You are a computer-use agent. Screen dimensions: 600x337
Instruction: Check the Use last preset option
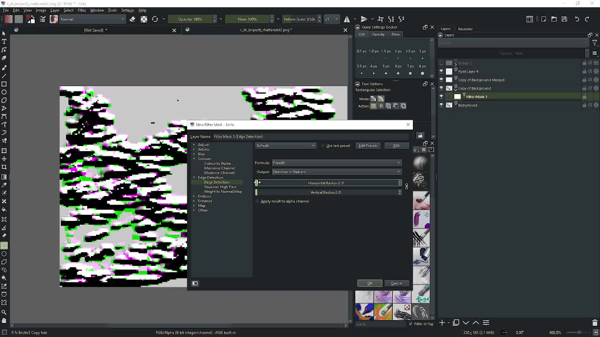pyautogui.click(x=323, y=146)
